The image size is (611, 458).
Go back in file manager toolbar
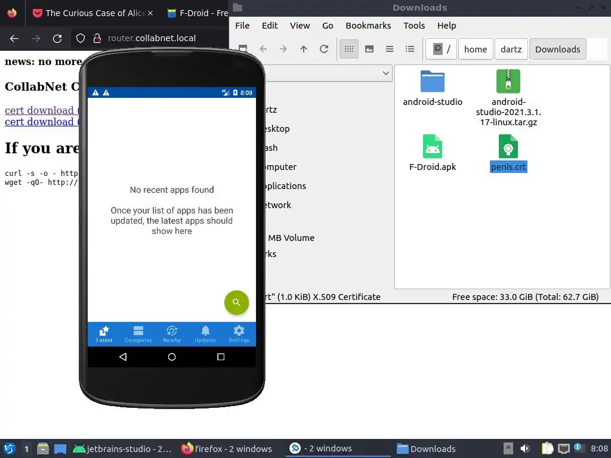point(263,49)
